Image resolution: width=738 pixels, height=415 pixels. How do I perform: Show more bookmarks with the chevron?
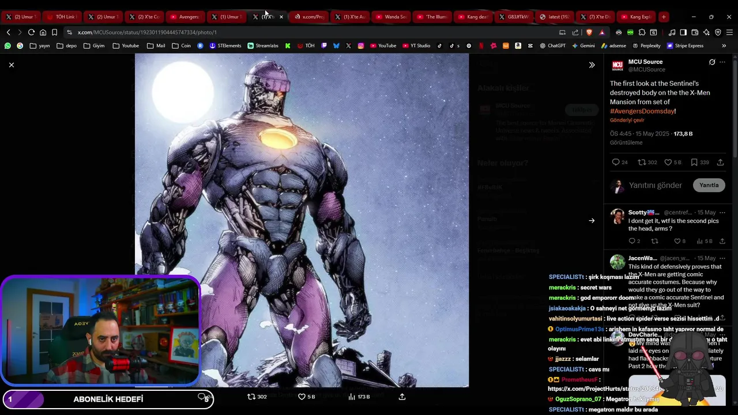coord(724,46)
